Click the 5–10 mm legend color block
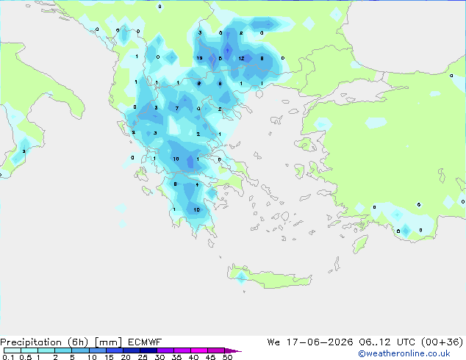Viewport: 466px width, 360px height. [80, 350]
